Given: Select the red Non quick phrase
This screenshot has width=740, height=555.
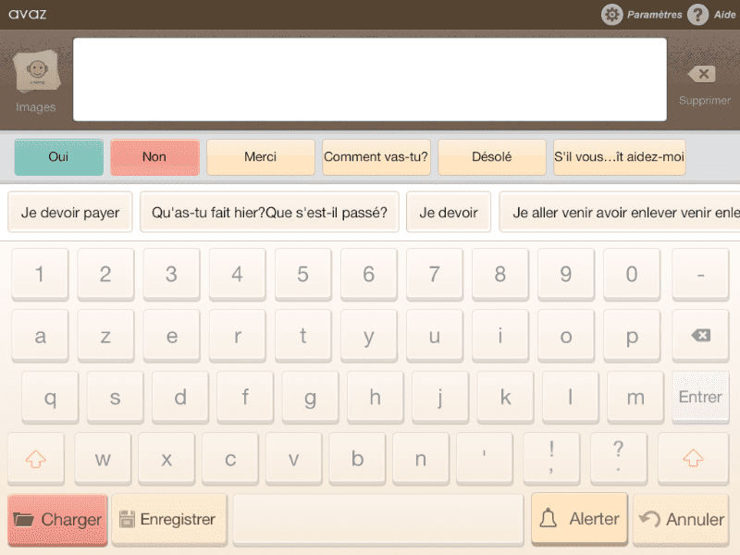Looking at the screenshot, I should click(154, 157).
